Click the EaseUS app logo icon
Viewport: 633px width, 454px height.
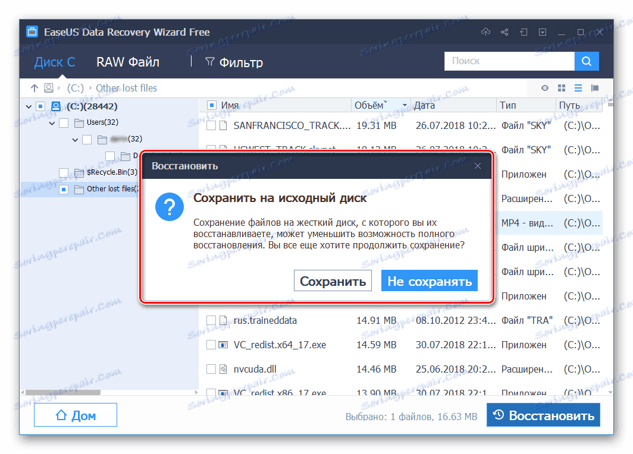32,32
